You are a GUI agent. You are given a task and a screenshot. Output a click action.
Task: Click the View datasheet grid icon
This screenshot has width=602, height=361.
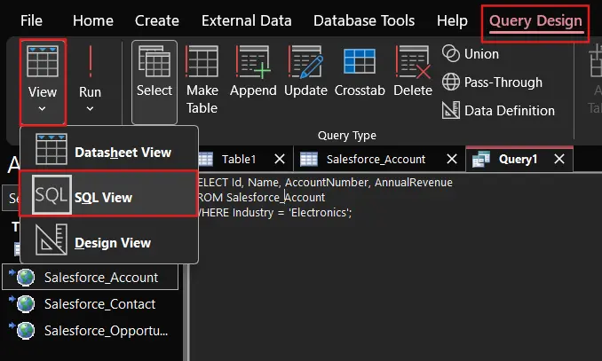pos(43,61)
